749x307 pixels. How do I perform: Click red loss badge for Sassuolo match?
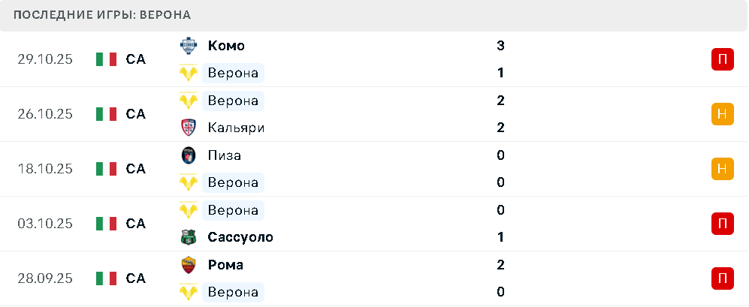[722, 224]
